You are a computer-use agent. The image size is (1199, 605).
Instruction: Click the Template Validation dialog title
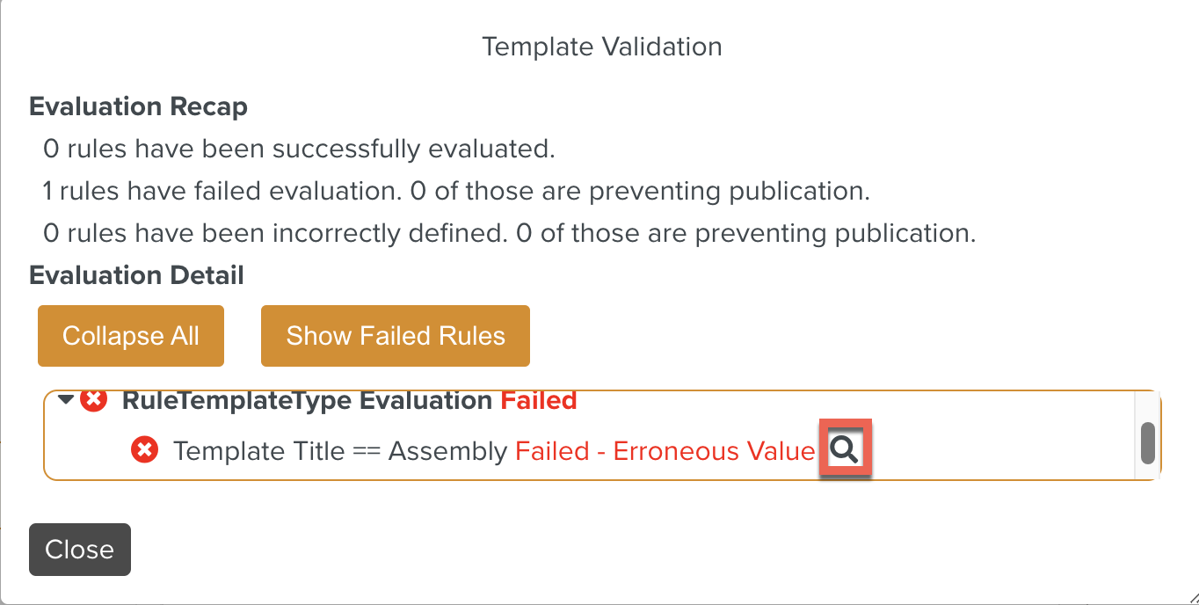[x=601, y=47]
